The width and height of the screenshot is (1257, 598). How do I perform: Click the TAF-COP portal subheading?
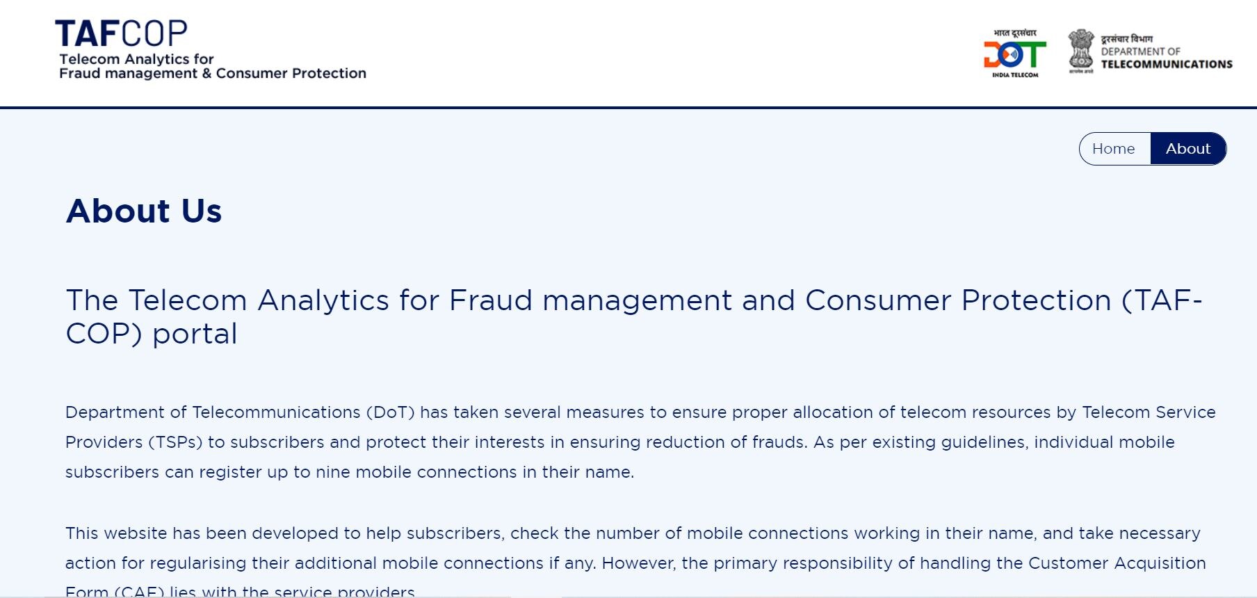633,316
